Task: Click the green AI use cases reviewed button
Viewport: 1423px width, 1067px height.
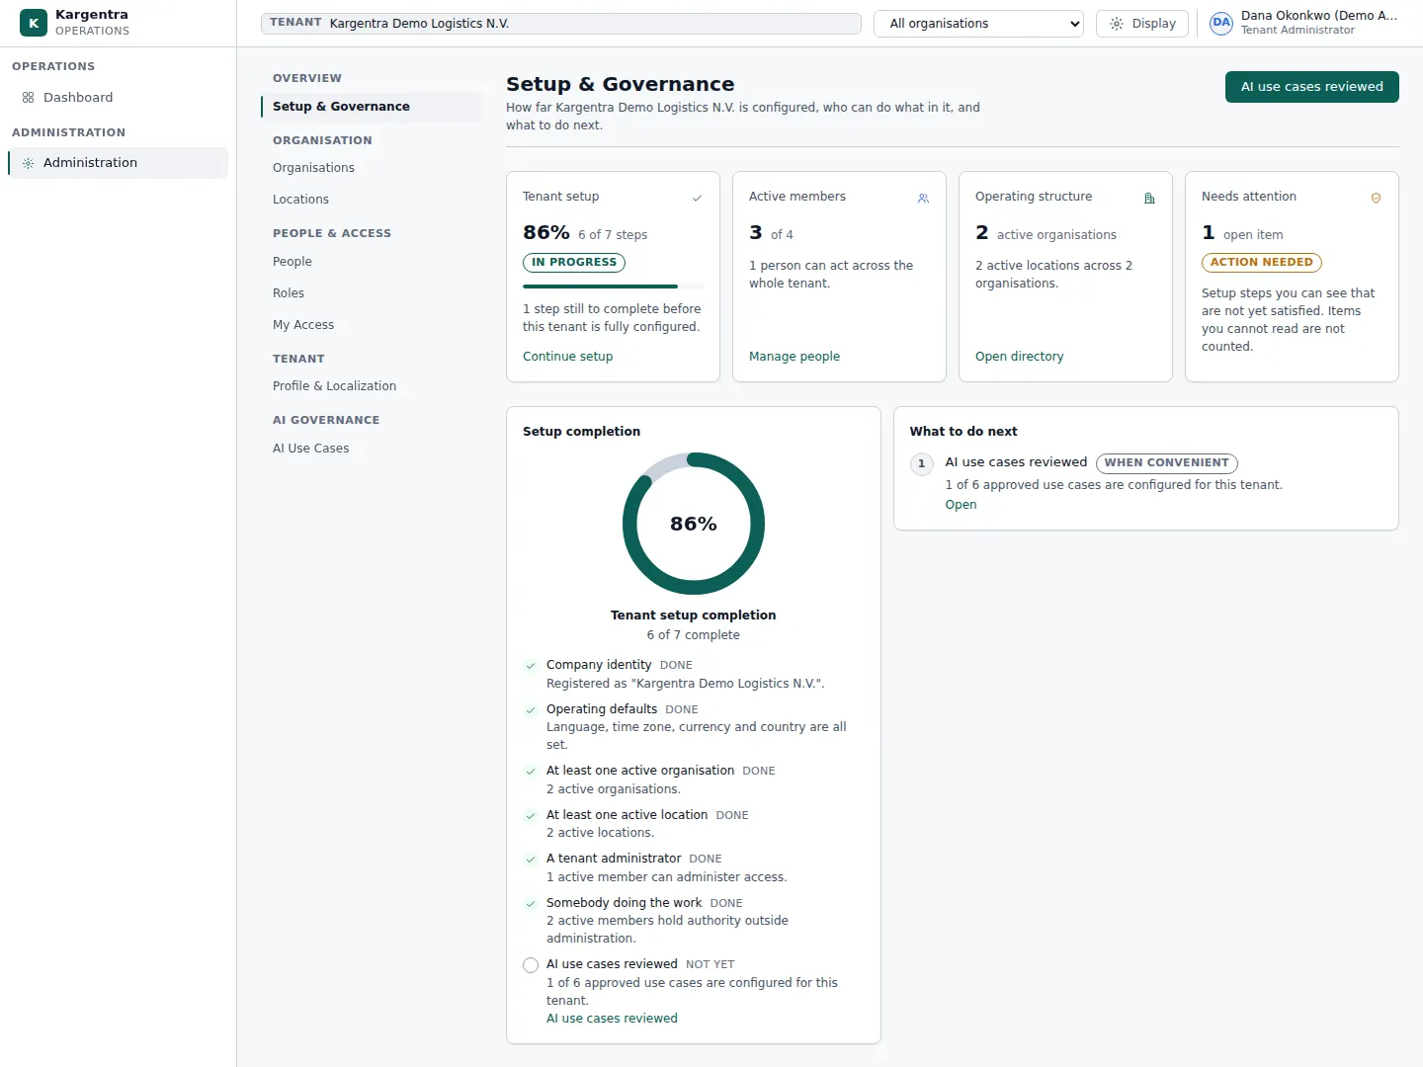Action: pos(1312,87)
